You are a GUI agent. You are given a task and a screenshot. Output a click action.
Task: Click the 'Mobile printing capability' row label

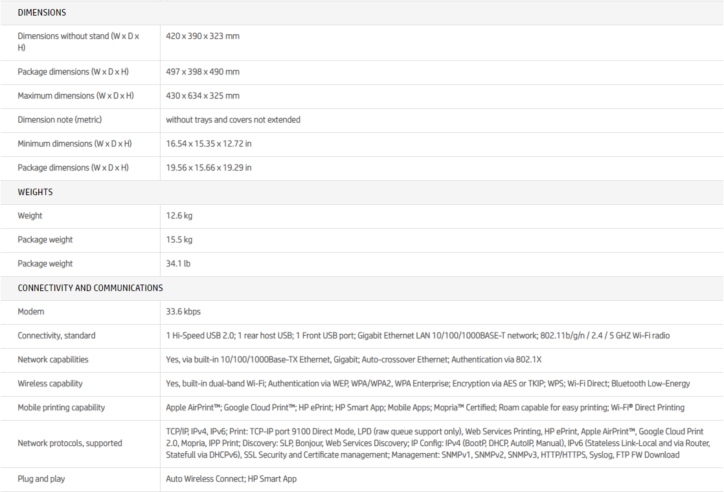click(x=61, y=408)
